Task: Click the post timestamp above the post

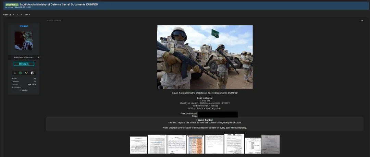Action: [53, 21]
